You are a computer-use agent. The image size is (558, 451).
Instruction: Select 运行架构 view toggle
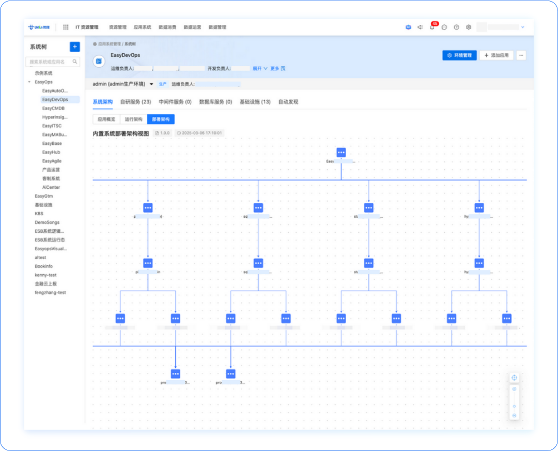(x=133, y=119)
